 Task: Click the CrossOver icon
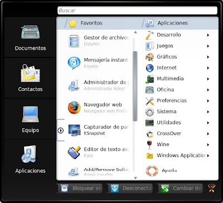tap(149, 134)
